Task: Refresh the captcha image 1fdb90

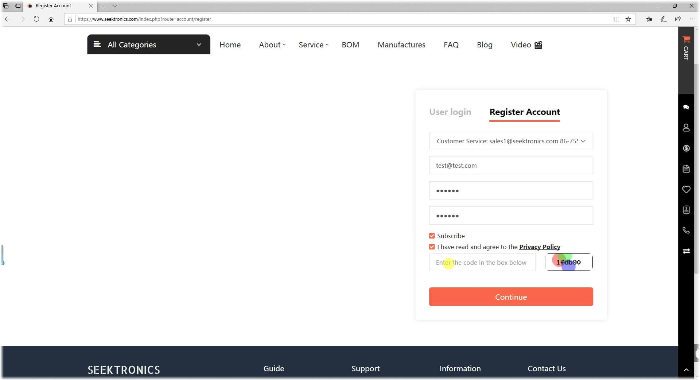Action: pos(569,262)
